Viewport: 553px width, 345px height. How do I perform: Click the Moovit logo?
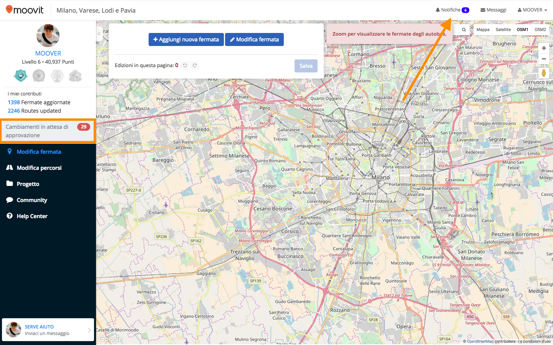25,10
